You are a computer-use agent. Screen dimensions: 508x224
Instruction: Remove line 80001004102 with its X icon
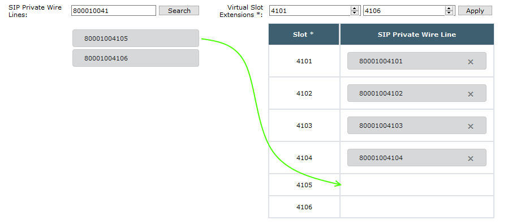pyautogui.click(x=471, y=94)
